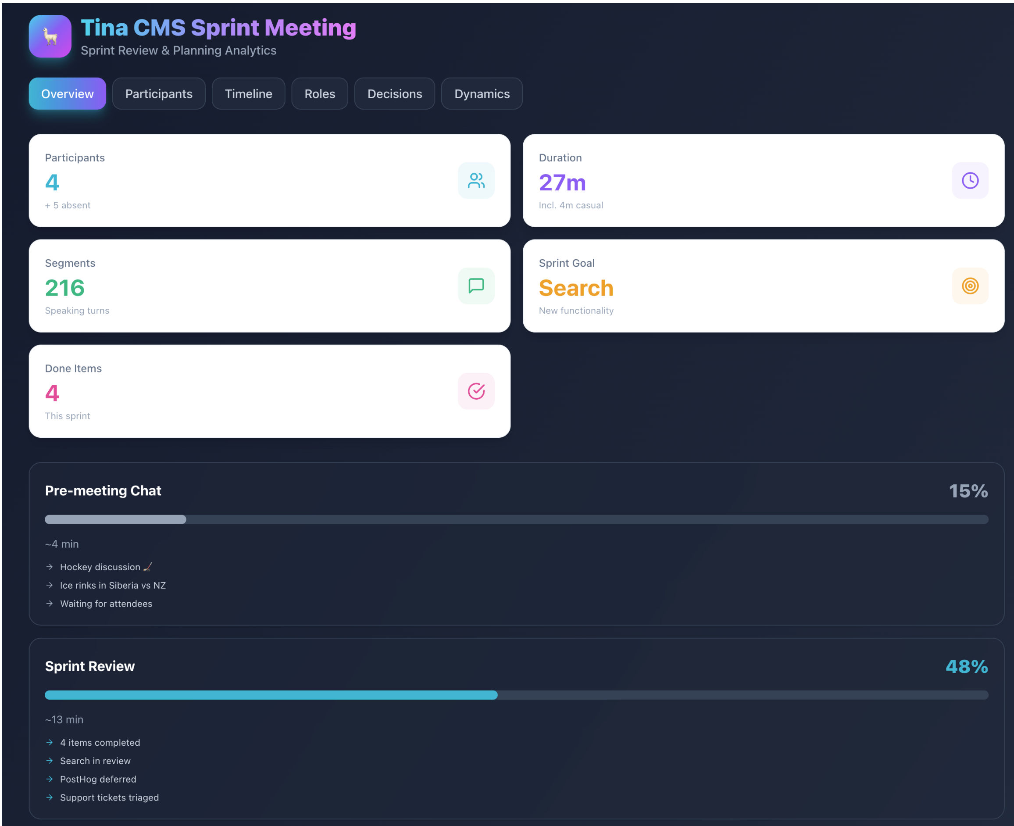Viewport: 1014px width, 826px height.
Task: Click the Participants people icon
Action: coord(476,180)
